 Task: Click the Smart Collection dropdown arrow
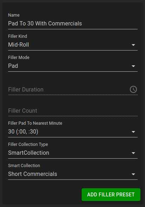pos(133,174)
